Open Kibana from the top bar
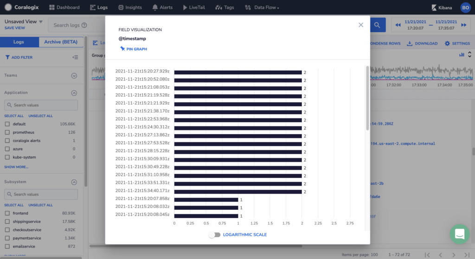The height and width of the screenshot is (259, 475). [x=442, y=7]
